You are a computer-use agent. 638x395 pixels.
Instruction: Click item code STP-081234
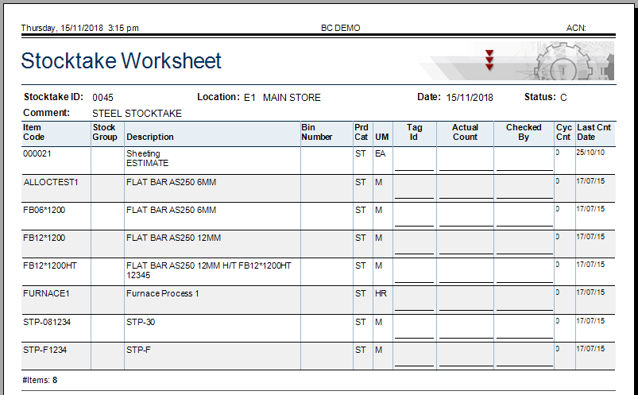[47, 322]
